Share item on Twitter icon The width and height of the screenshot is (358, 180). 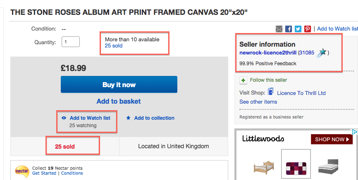[298, 29]
